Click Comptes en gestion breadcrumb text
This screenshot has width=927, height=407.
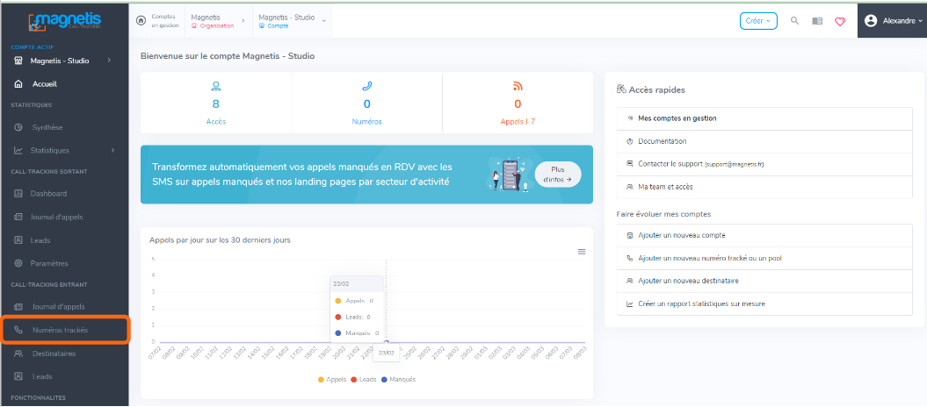[165, 21]
